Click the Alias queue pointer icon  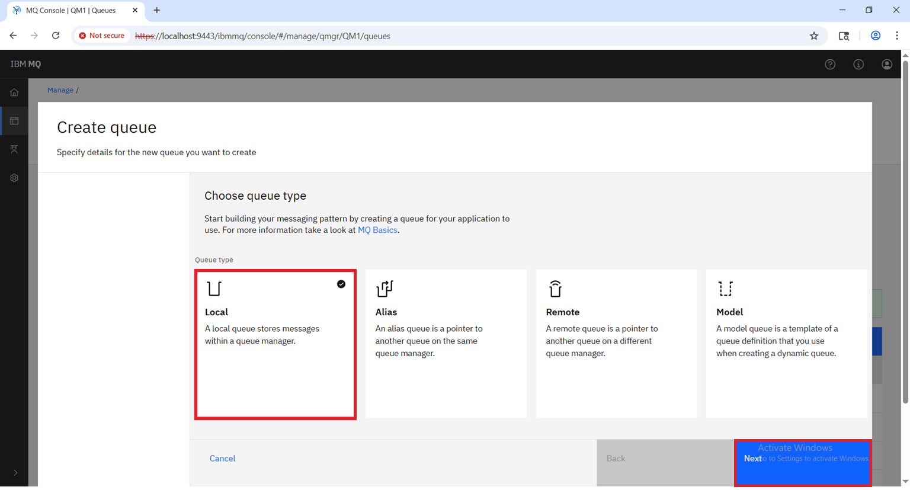pyautogui.click(x=384, y=289)
